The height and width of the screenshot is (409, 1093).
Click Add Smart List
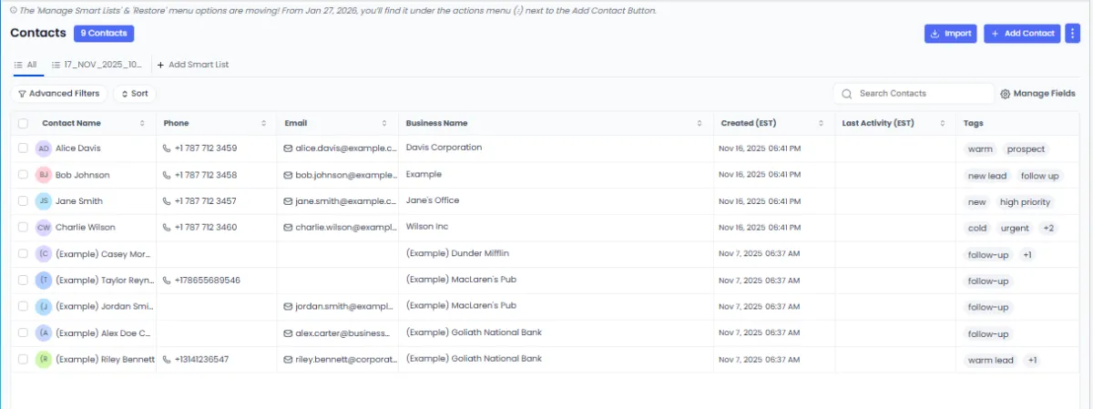tap(193, 65)
